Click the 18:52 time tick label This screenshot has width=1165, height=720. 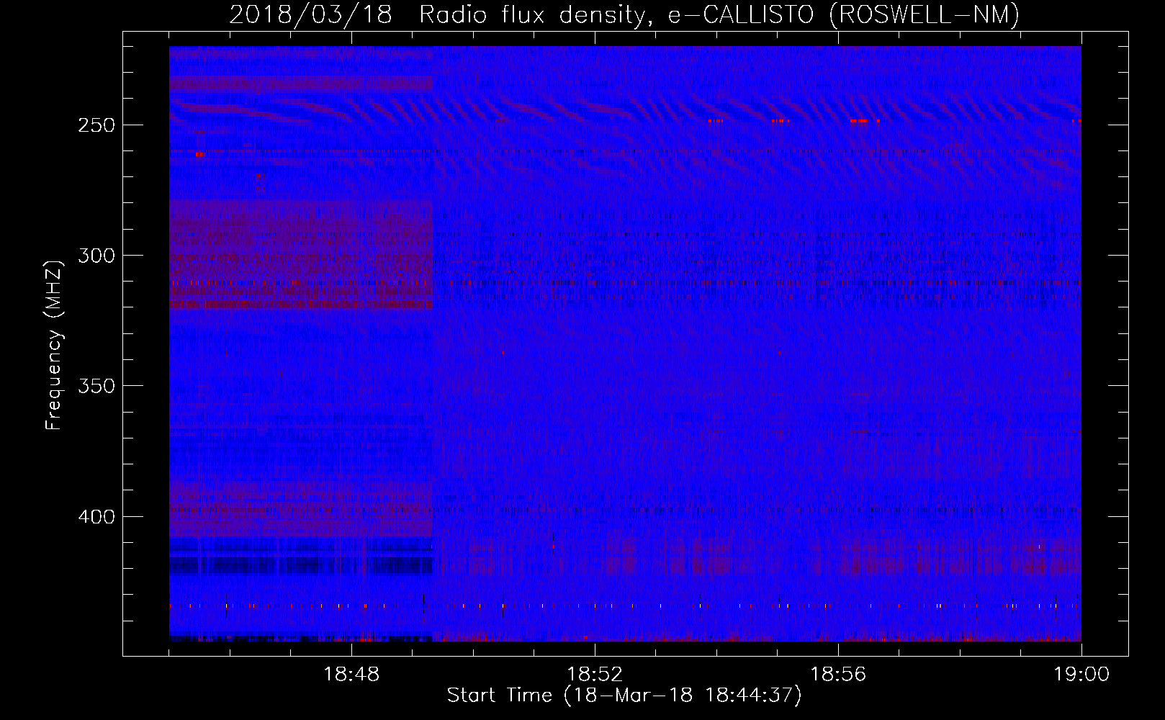(595, 675)
